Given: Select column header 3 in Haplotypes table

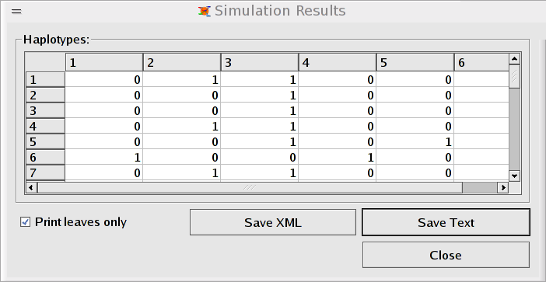Looking at the screenshot, I should click(x=260, y=63).
